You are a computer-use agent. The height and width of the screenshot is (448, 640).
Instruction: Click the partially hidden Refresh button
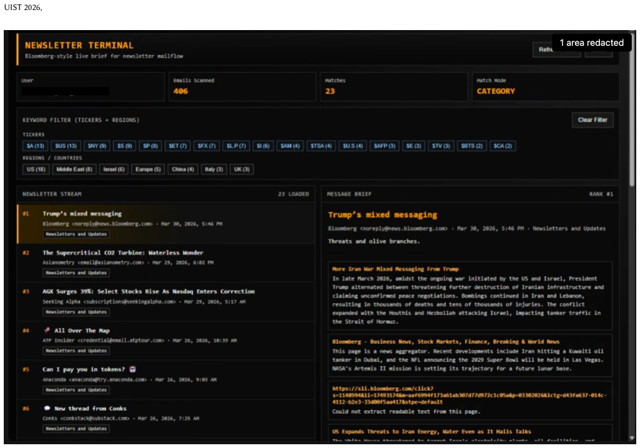pos(556,49)
